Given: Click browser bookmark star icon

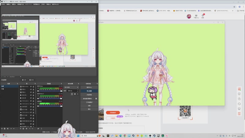Looking at the screenshot, I should pyautogui.click(x=234, y=7).
